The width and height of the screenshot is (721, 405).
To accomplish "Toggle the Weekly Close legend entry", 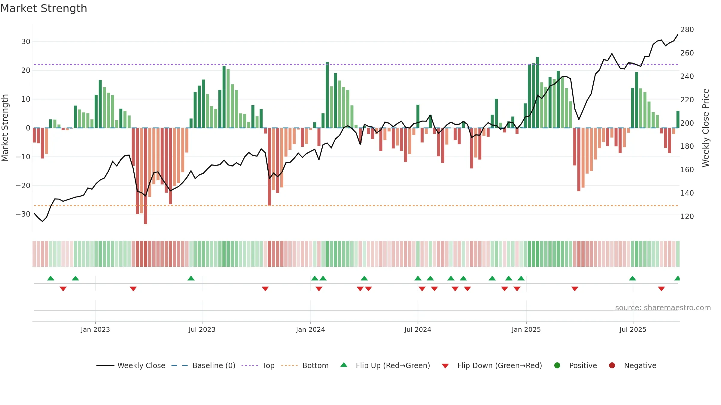I will click(x=131, y=365).
